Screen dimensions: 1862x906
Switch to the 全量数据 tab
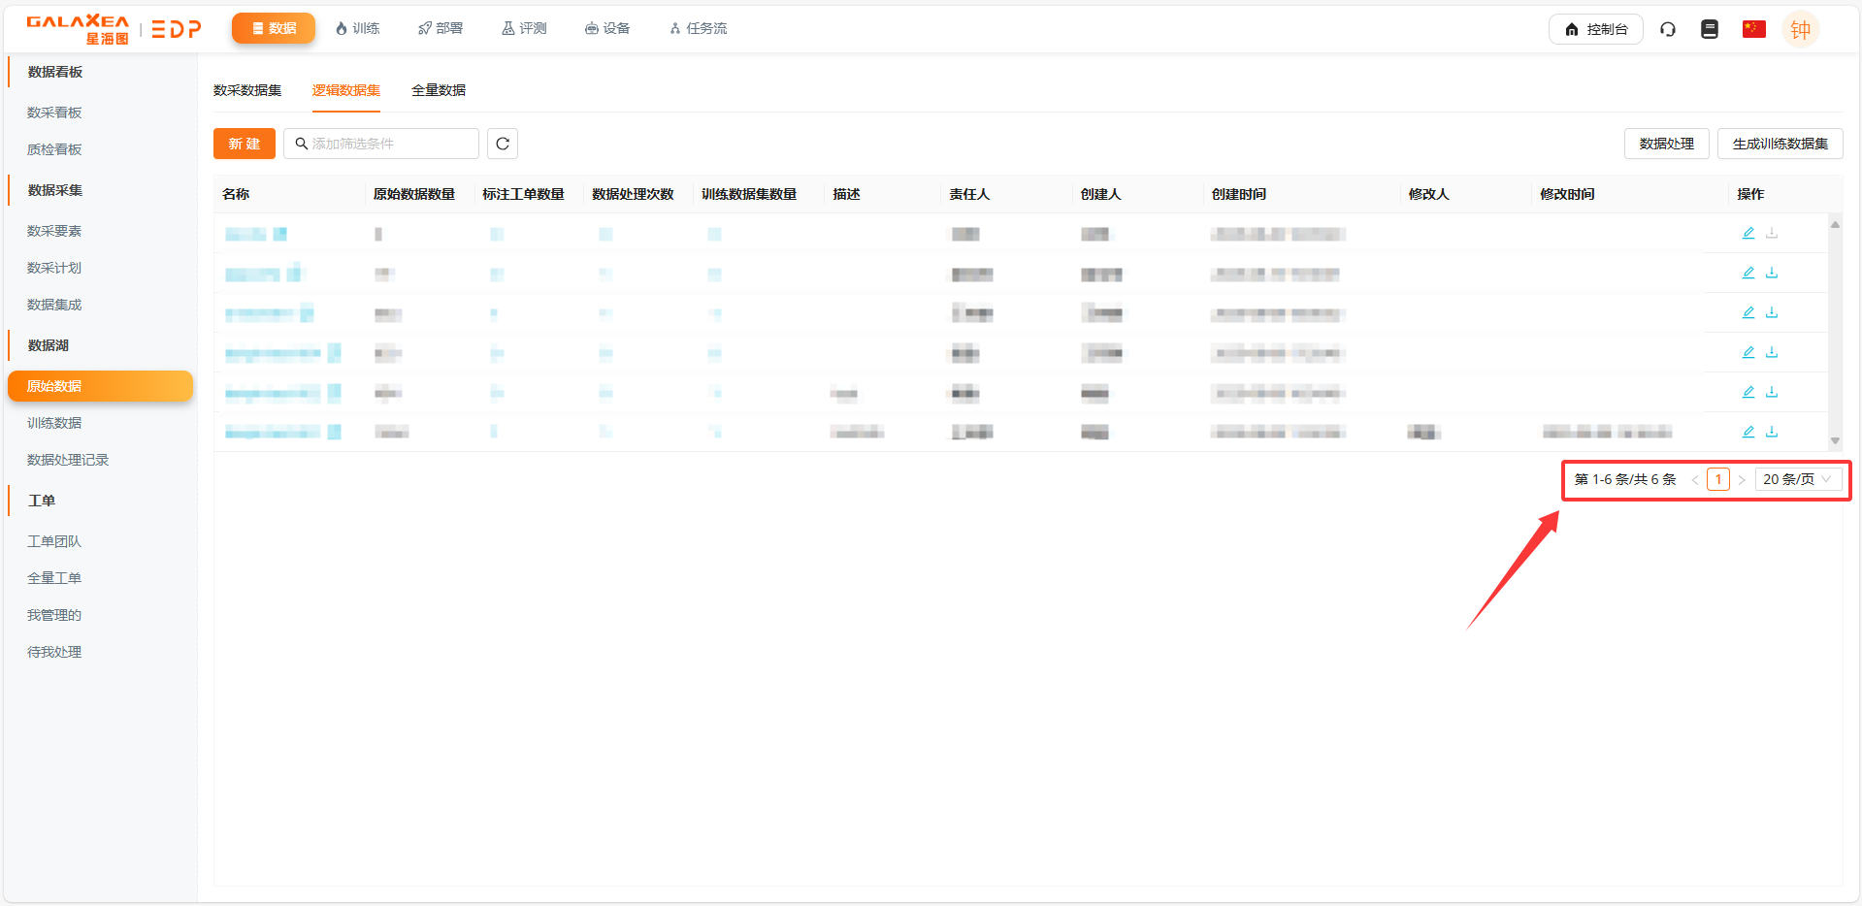pyautogui.click(x=439, y=90)
